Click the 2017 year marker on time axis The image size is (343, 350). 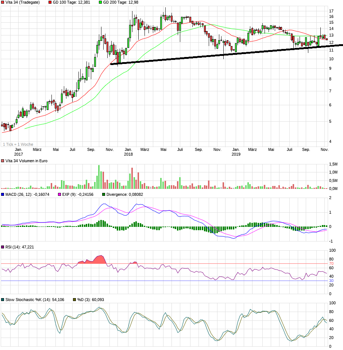[19, 154]
